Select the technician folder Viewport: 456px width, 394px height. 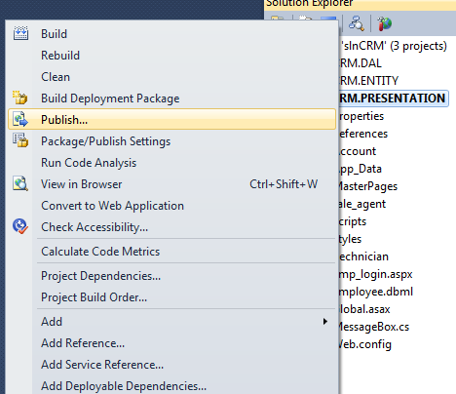click(363, 256)
